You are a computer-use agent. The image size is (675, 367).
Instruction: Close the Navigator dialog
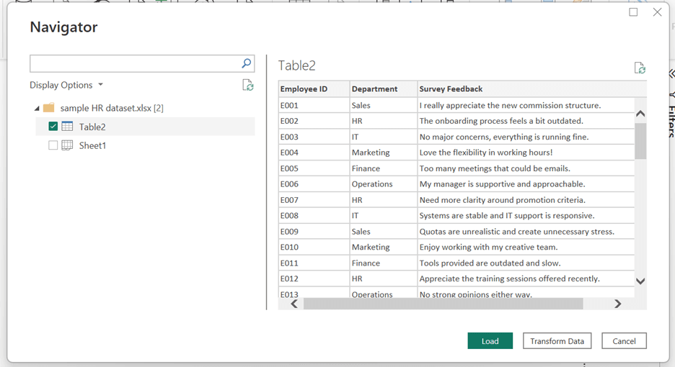click(x=658, y=12)
